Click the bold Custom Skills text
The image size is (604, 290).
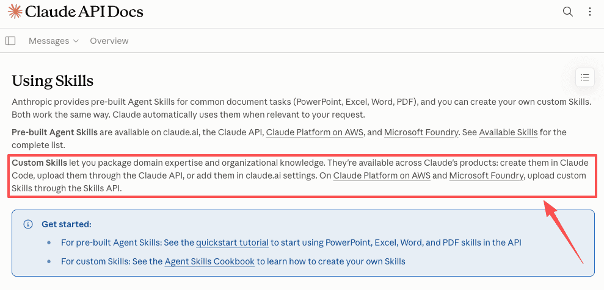39,163
